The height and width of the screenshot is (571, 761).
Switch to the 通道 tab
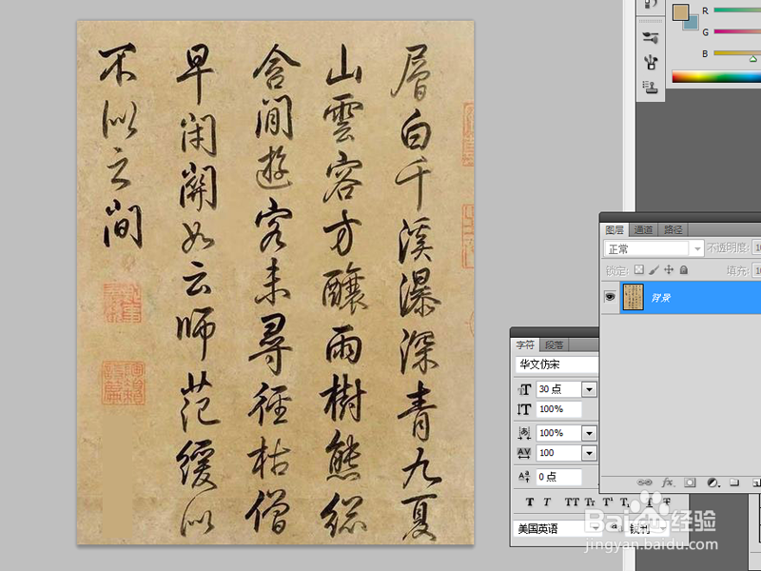tap(644, 229)
